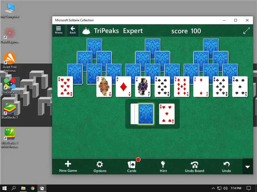Screen dimensions: 257x192
Task: Open My Computer desktop icon
Action: (x=10, y=10)
